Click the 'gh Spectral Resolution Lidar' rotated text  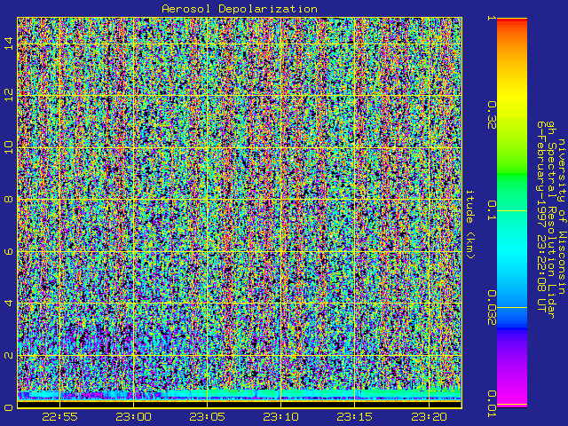[551, 219]
